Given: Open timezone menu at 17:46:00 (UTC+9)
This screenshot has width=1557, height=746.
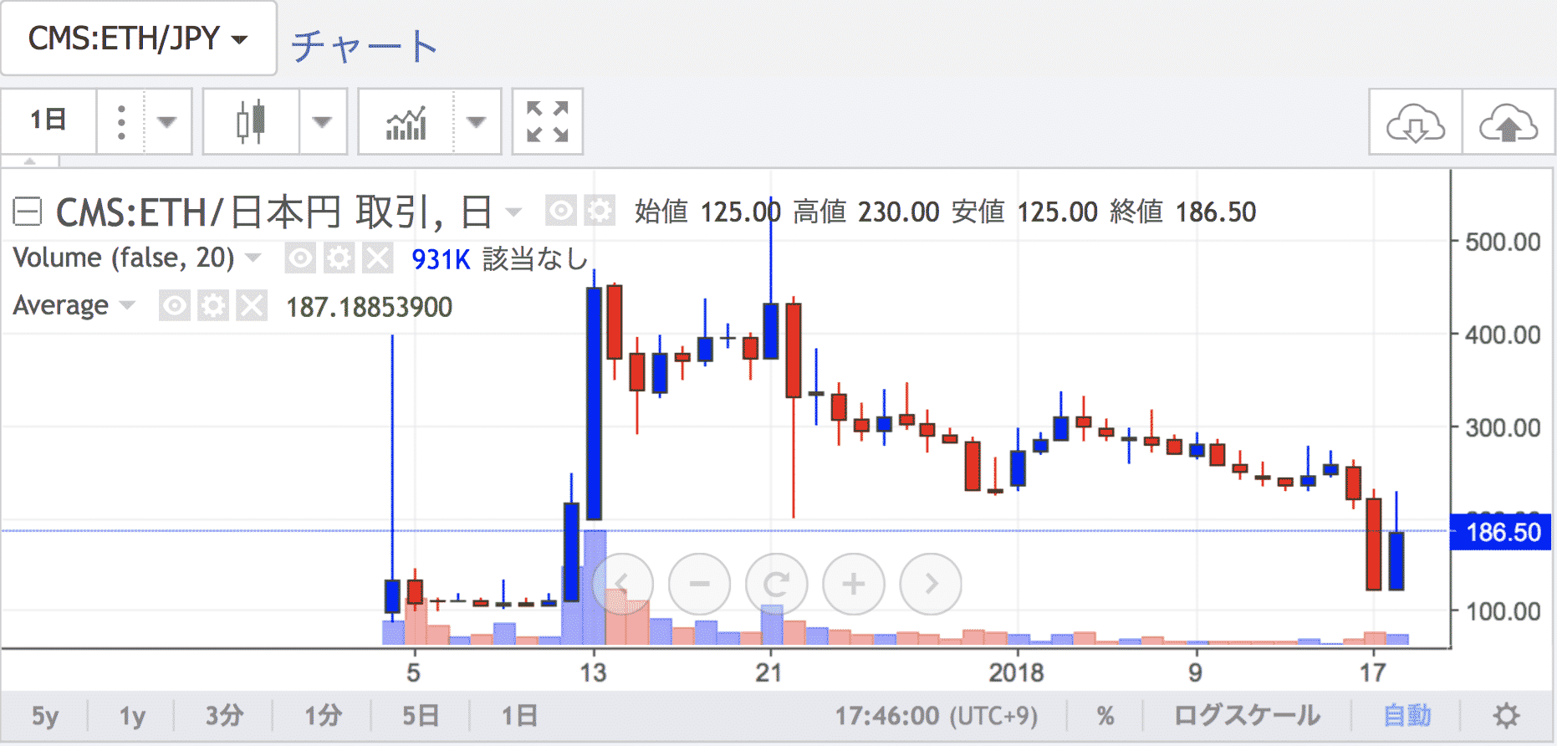Looking at the screenshot, I should pyautogui.click(x=936, y=717).
